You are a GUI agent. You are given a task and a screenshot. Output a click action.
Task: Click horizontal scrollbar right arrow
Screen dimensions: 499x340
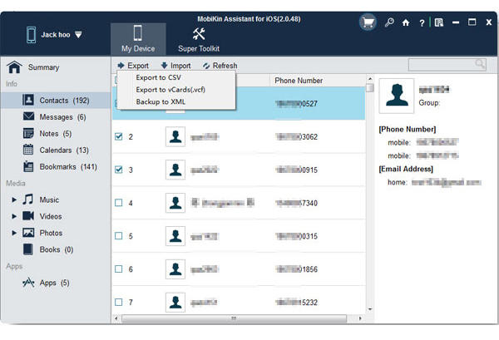click(360, 318)
